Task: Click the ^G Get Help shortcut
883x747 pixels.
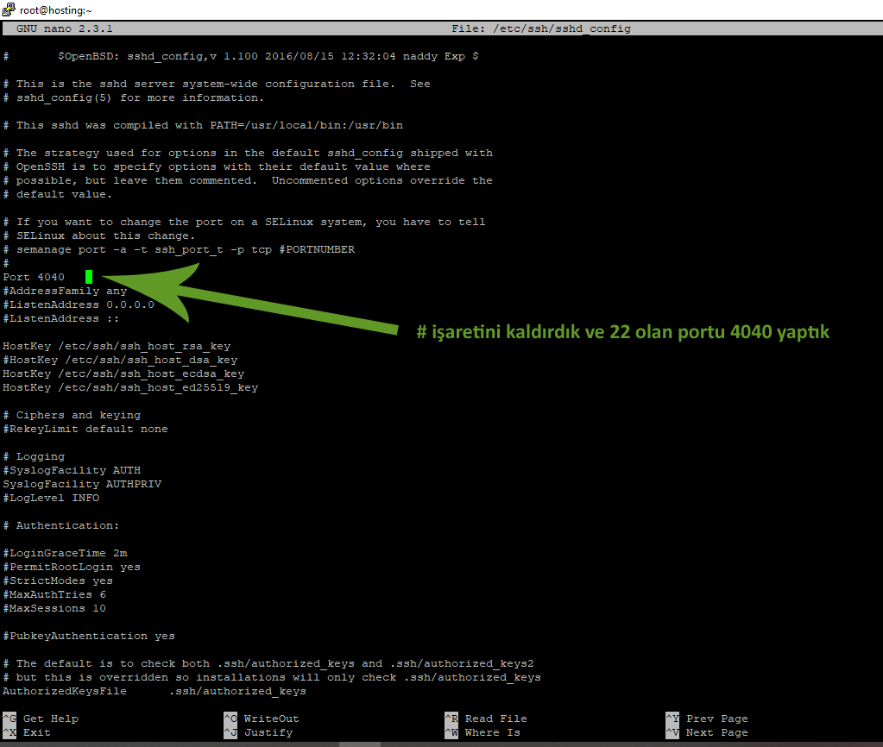Action: pos(41,719)
